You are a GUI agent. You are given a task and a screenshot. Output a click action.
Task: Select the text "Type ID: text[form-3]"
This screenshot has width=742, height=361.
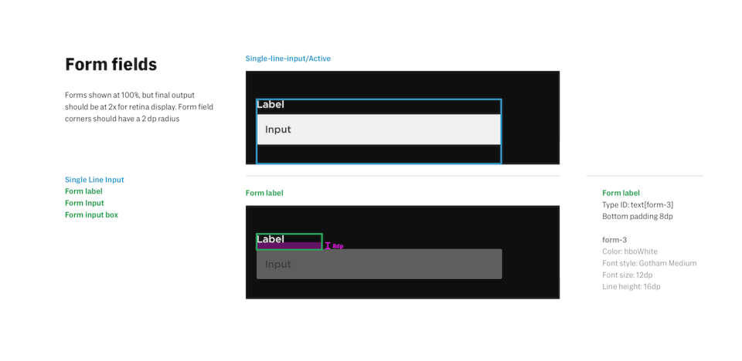(638, 204)
